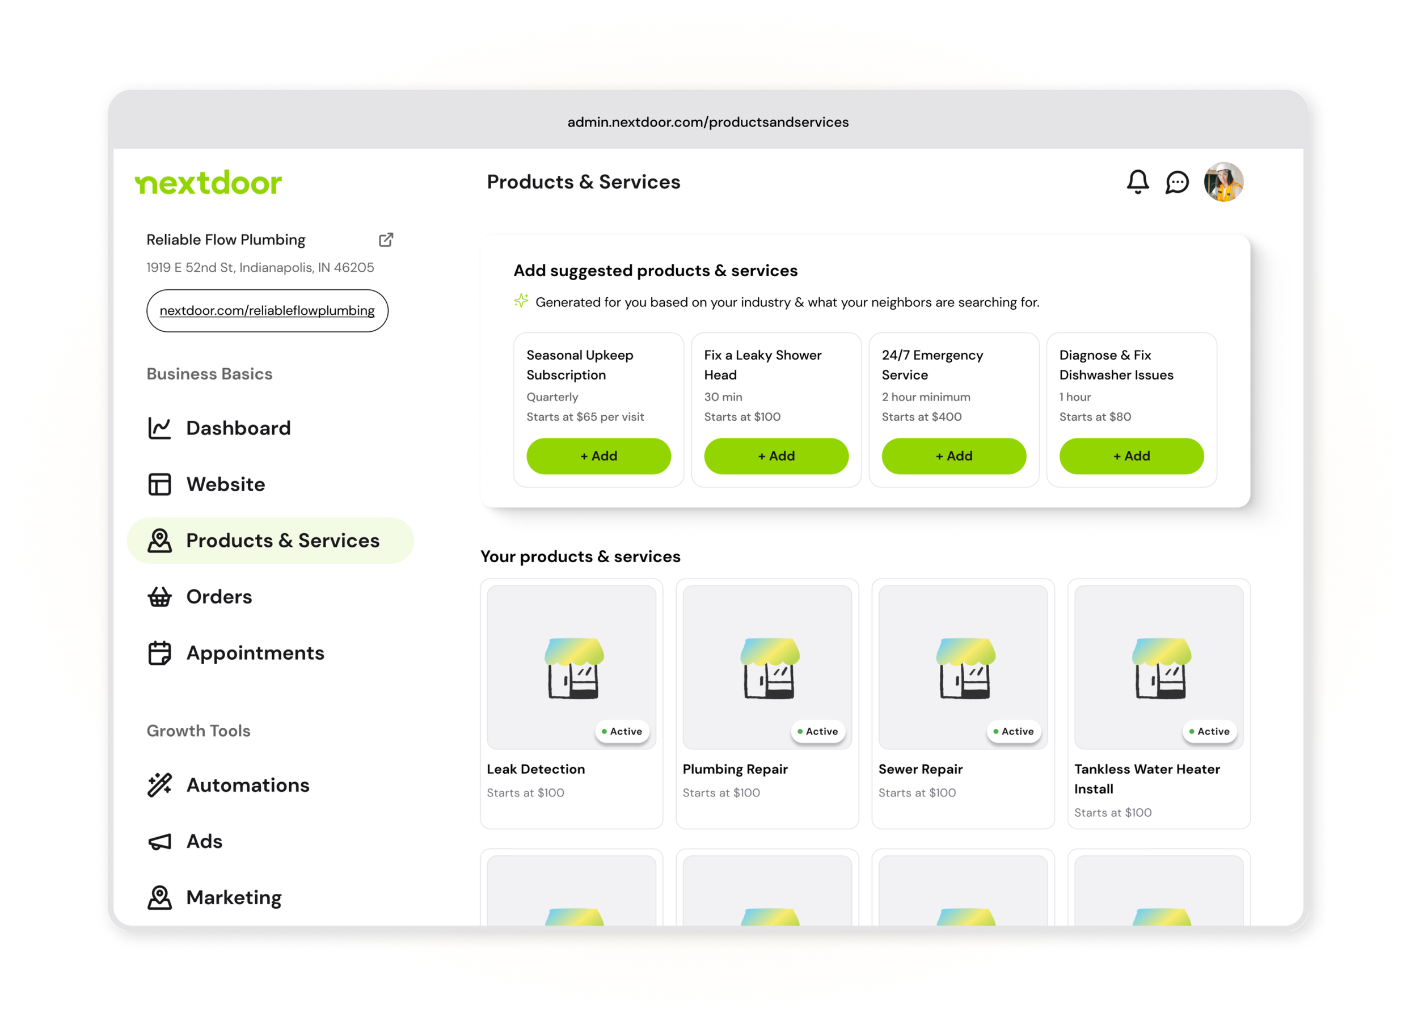Image resolution: width=1418 pixels, height=1021 pixels.
Task: Open the Tankless Water Heater Install card
Action: (x=1158, y=703)
